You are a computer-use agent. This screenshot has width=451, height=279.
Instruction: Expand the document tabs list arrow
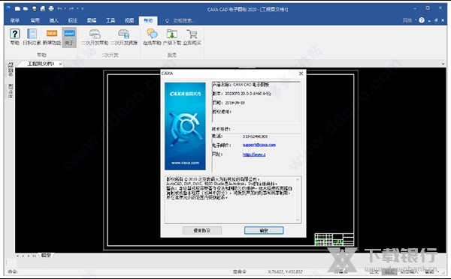coord(443,64)
